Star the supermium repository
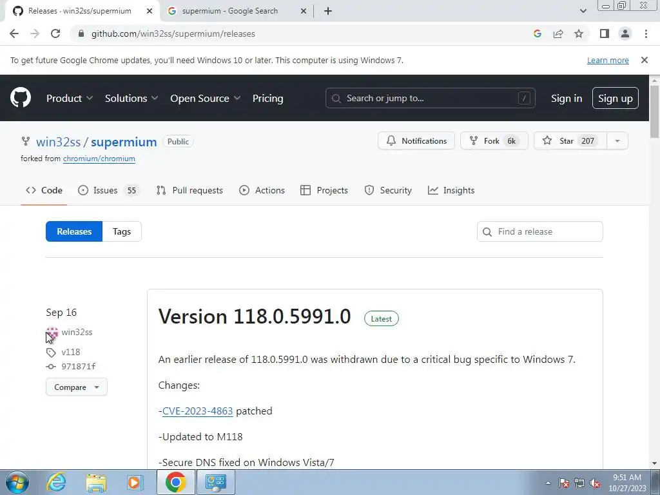Image resolution: width=660 pixels, height=495 pixels. [570, 141]
